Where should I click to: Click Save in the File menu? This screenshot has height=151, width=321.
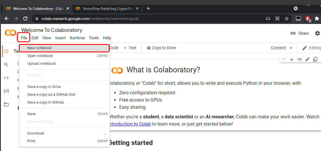(x=64, y=114)
